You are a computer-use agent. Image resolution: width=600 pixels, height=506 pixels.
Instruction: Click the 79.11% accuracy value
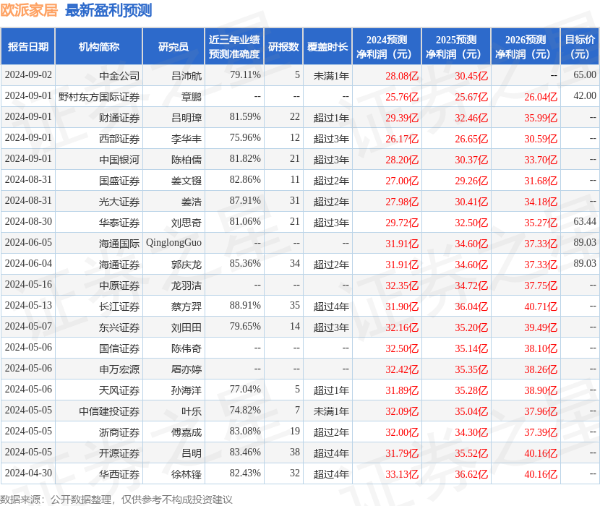coord(245,74)
